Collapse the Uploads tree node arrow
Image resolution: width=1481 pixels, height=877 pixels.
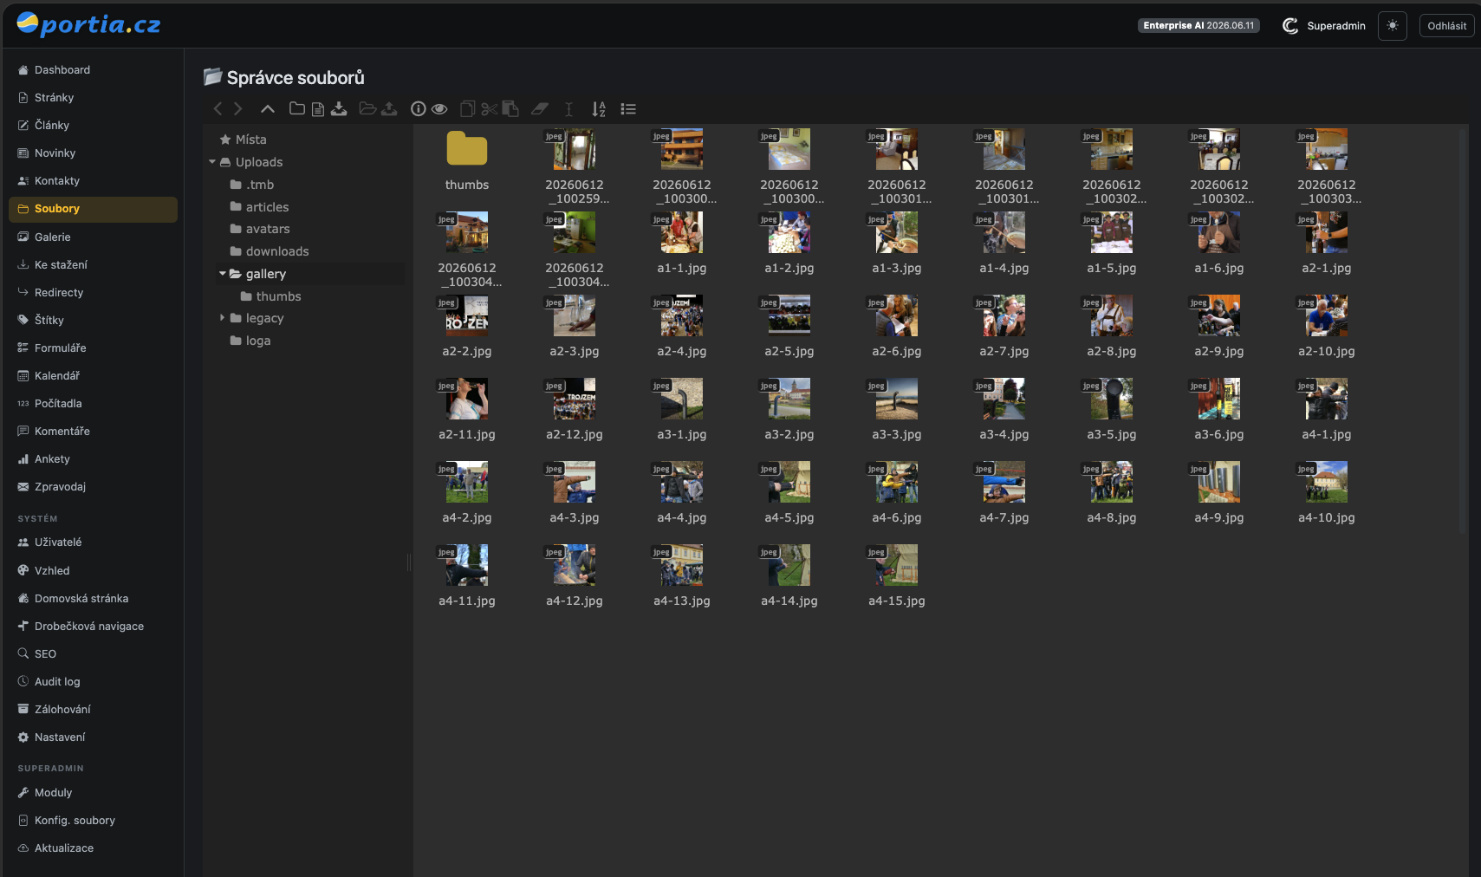click(x=212, y=162)
